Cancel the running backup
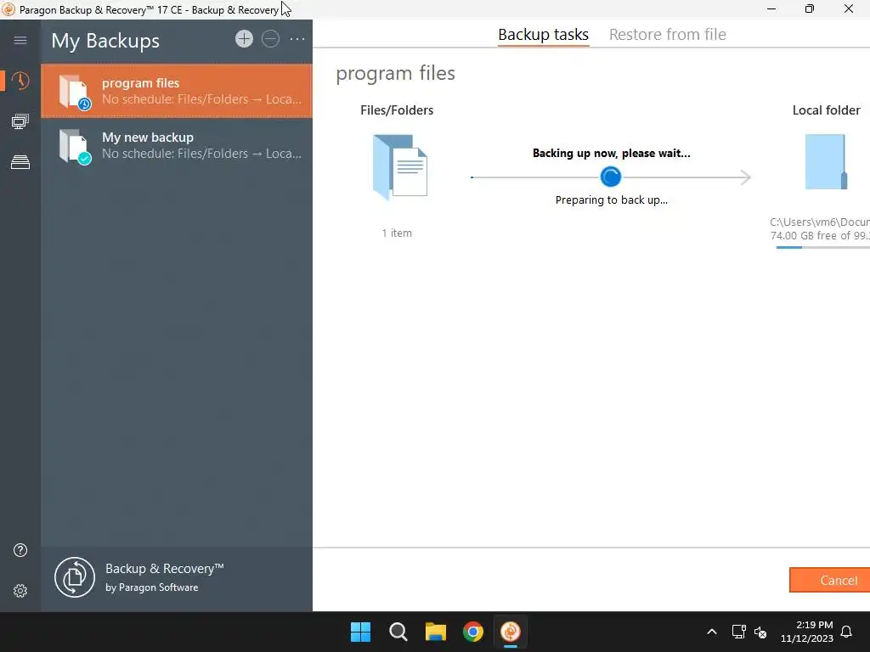Screen dimensions: 870x652 [830, 580]
